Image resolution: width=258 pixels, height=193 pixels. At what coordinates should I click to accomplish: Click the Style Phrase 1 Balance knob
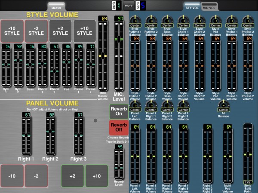[232, 20]
